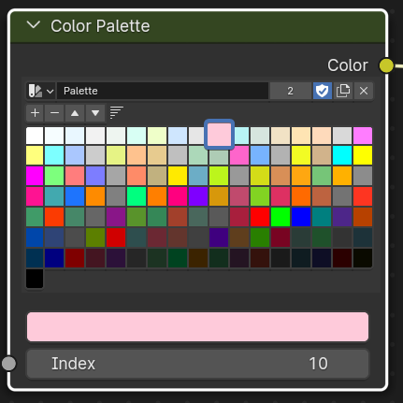Image resolution: width=403 pixels, height=403 pixels.
Task: Click the user count button showing 2
Action: [x=291, y=91]
